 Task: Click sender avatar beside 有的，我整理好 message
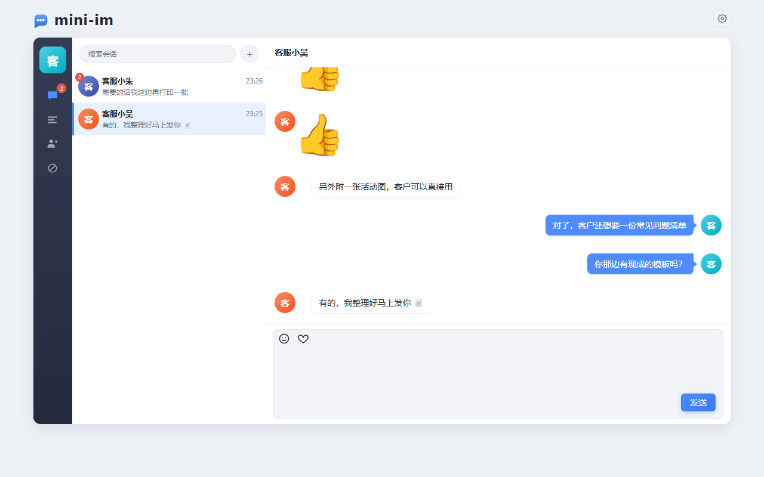(285, 303)
